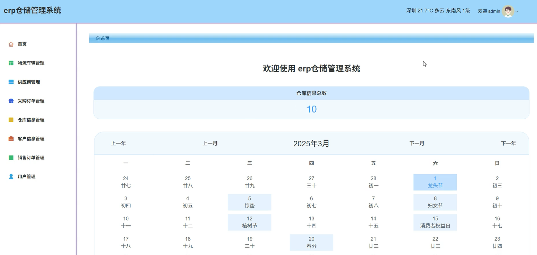Click the home icon in the breadcrumb bar
537x255 pixels.
[98, 38]
